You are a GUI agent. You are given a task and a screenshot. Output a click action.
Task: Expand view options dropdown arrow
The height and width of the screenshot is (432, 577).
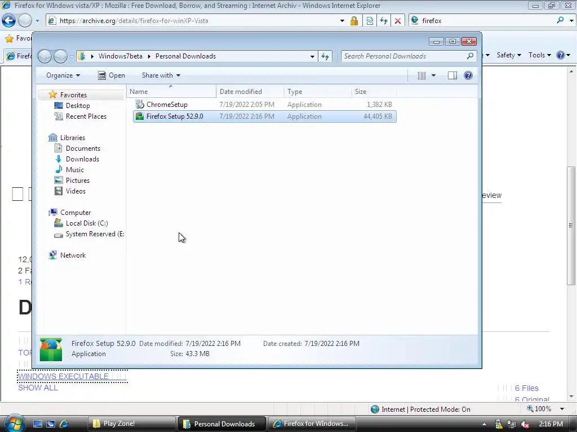(433, 76)
